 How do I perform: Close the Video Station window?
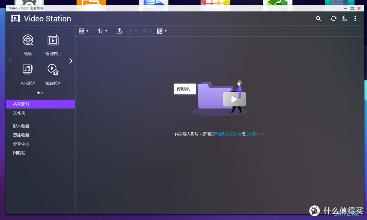[x=359, y=9]
